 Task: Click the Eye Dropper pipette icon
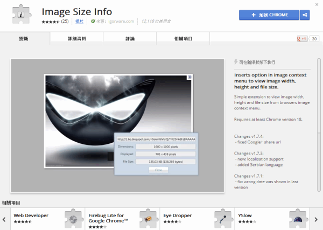point(223,218)
